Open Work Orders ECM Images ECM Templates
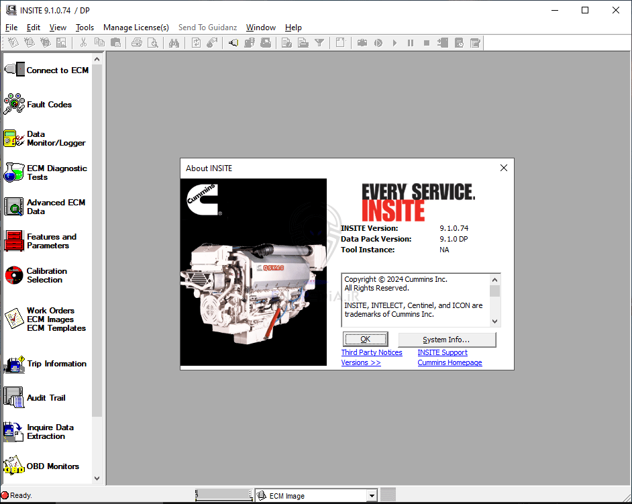Screen dimensions: 632x504 [x=45, y=319]
